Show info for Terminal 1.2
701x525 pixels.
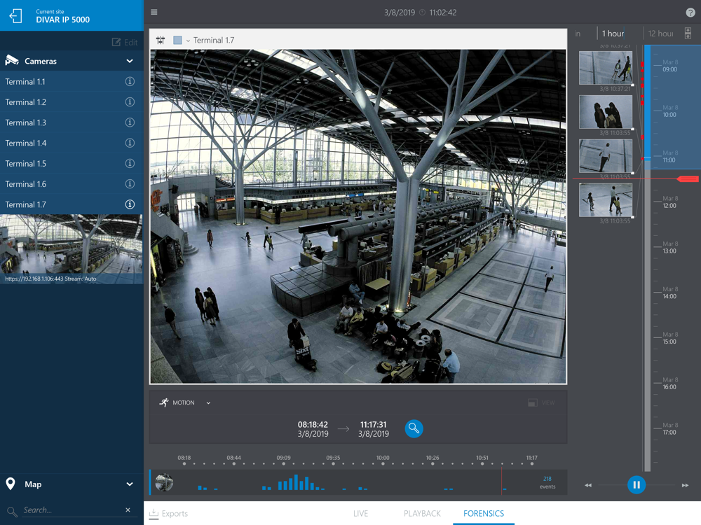click(130, 101)
